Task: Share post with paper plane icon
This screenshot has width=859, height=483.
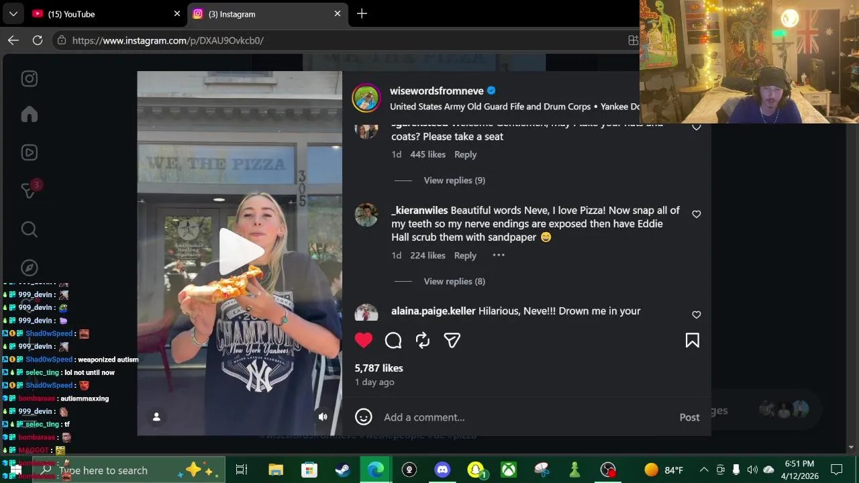Action: 452,340
